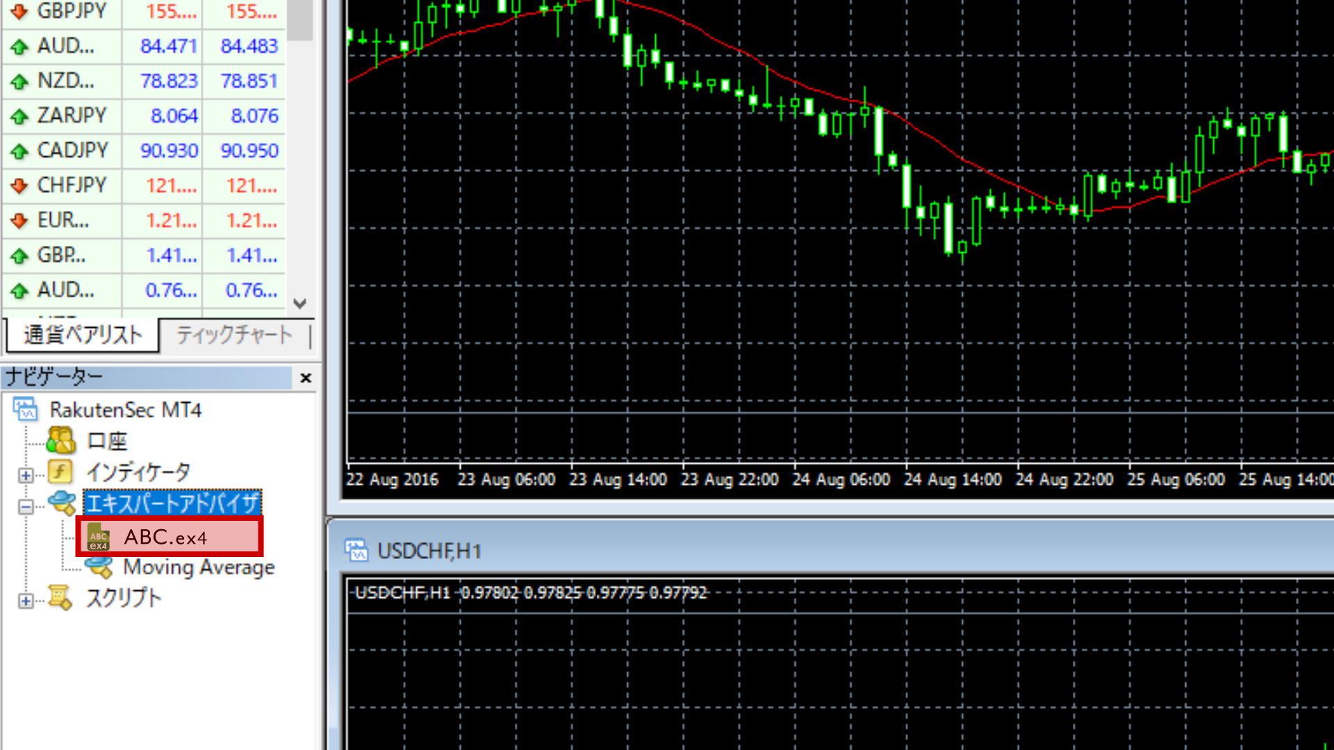The width and height of the screenshot is (1334, 750).
Task: Click the red down arrow beside EUR...
Action: 19,220
